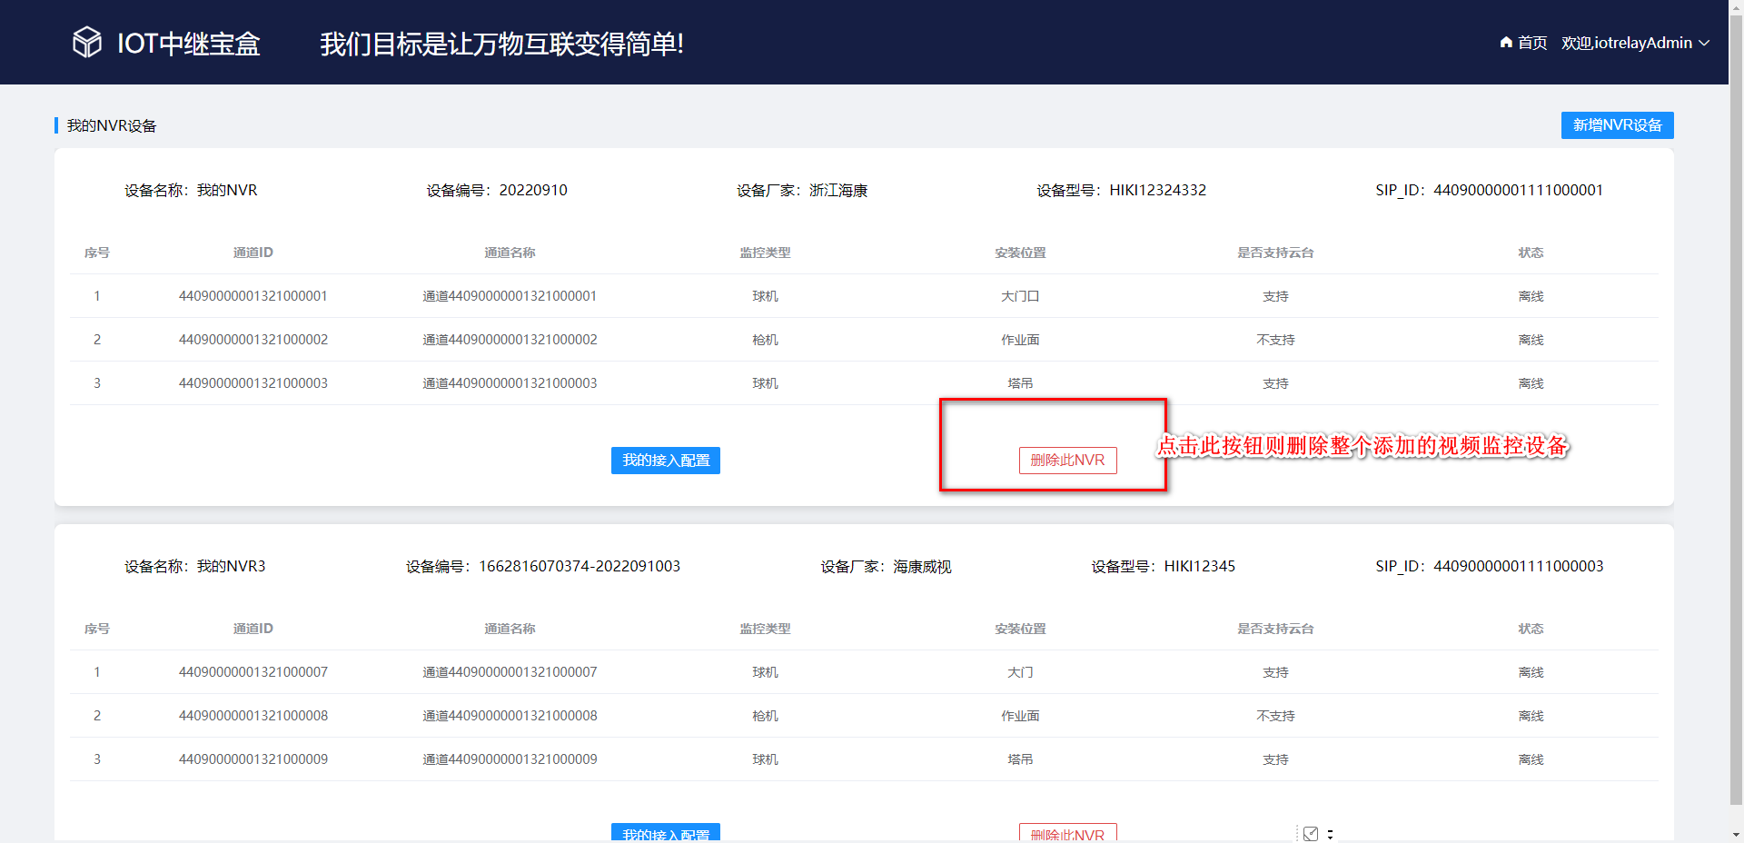Viewport: 1744px width, 843px height.
Task: Click the 我的NVR设备 section header
Action: coord(110,124)
